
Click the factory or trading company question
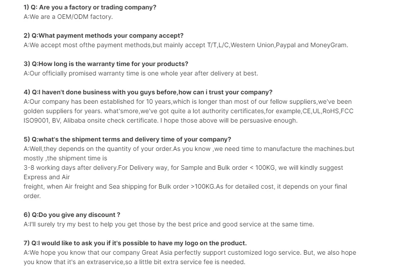tap(90, 7)
